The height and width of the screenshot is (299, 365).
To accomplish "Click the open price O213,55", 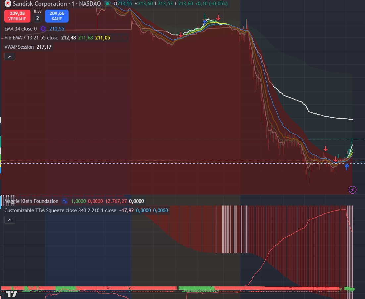I will (x=123, y=4).
